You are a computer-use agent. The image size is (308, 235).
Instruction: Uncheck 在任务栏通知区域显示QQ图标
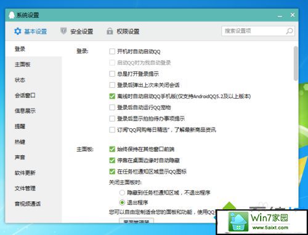click(112, 171)
